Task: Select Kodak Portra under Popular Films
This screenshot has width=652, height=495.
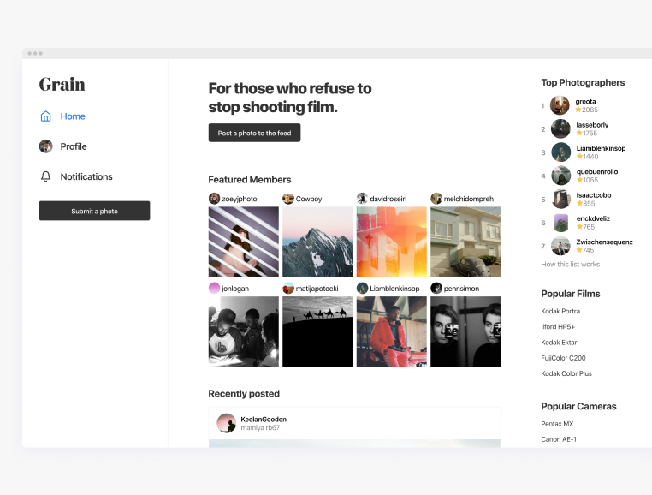Action: 560,312
